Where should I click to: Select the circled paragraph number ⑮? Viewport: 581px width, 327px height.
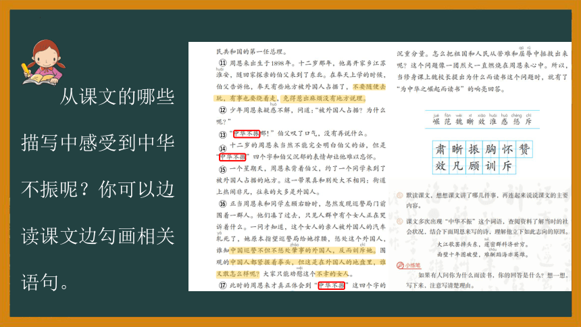coord(222,169)
